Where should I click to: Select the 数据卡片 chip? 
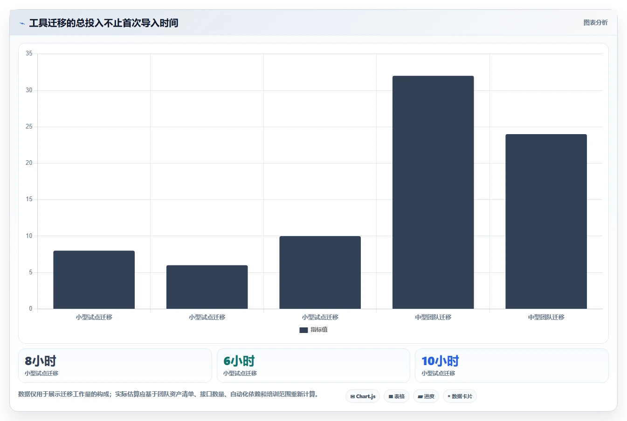(x=460, y=396)
